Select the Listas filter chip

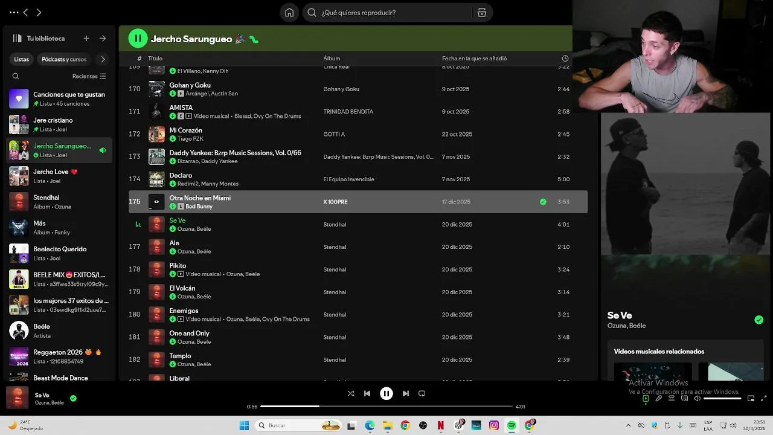(x=22, y=59)
